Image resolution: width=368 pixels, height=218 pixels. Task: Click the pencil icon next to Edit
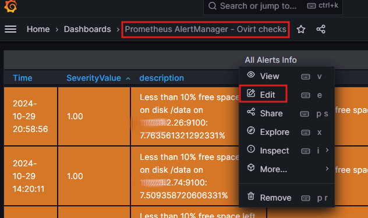(x=251, y=93)
